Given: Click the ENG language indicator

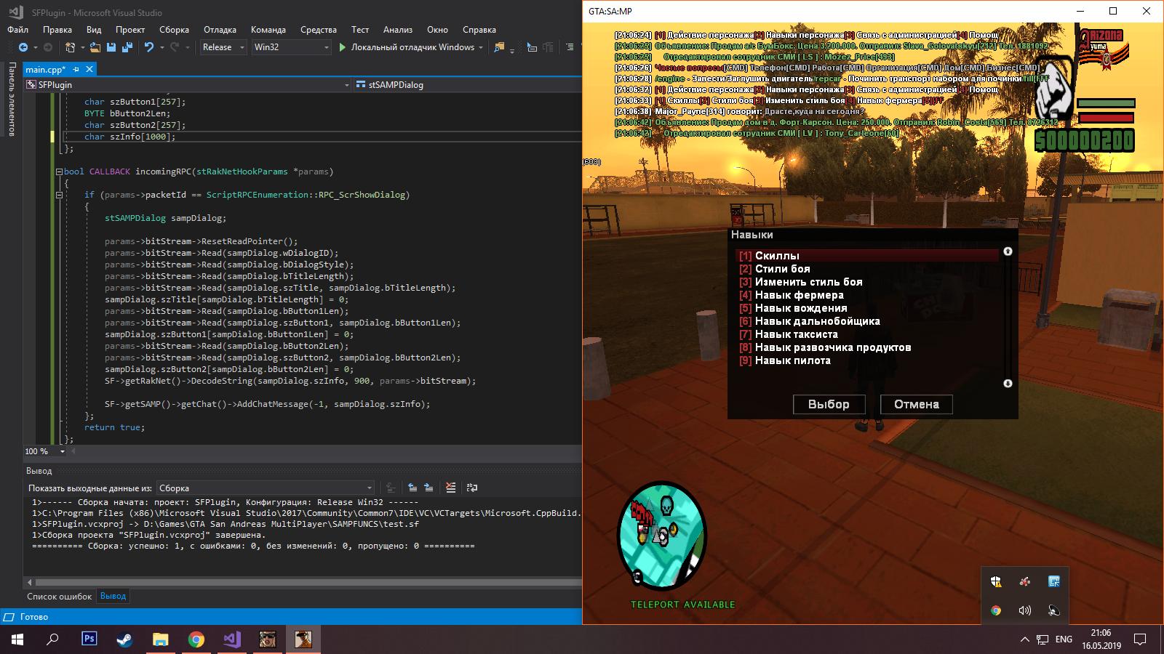Looking at the screenshot, I should tap(1064, 639).
